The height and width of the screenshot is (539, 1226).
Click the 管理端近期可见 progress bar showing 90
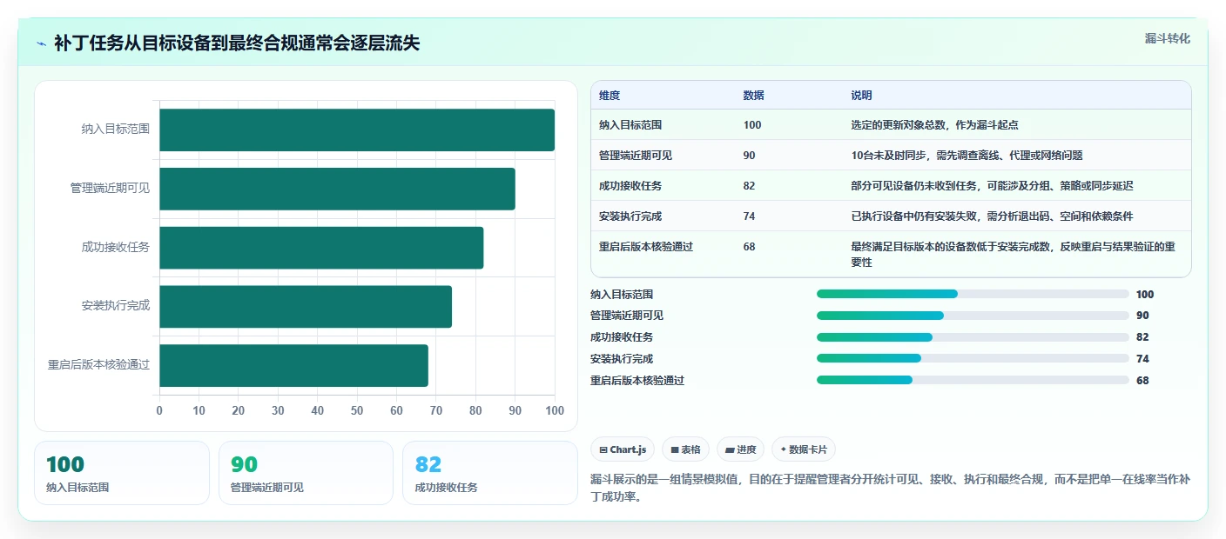(973, 316)
